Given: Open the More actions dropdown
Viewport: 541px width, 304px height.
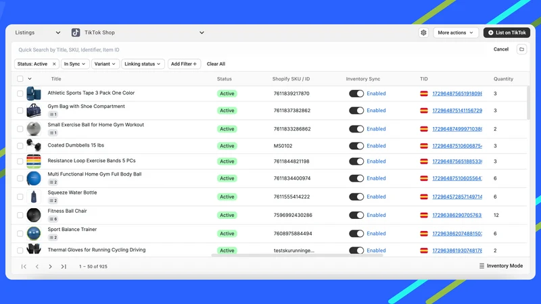Looking at the screenshot, I should [455, 32].
